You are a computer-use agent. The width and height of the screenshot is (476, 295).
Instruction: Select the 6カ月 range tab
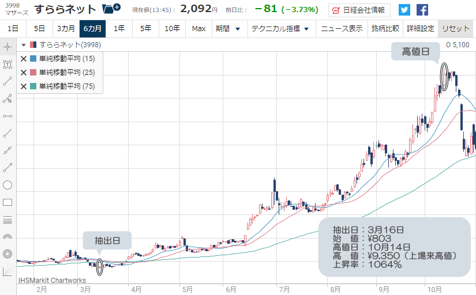click(92, 29)
